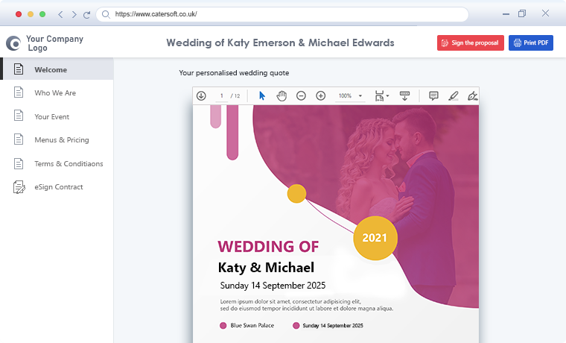The width and height of the screenshot is (566, 343).
Task: Click the browser reload icon
Action: click(x=87, y=14)
